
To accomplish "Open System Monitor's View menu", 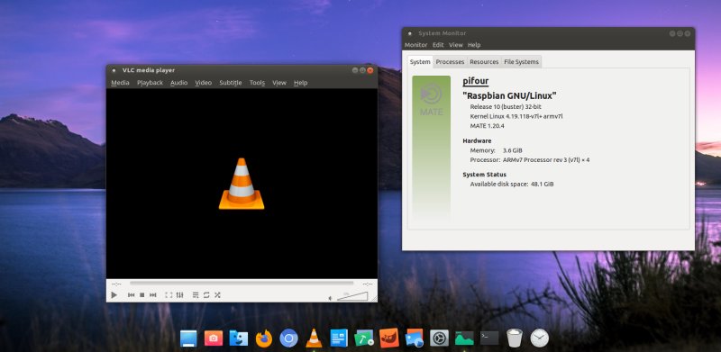I will pyautogui.click(x=456, y=45).
